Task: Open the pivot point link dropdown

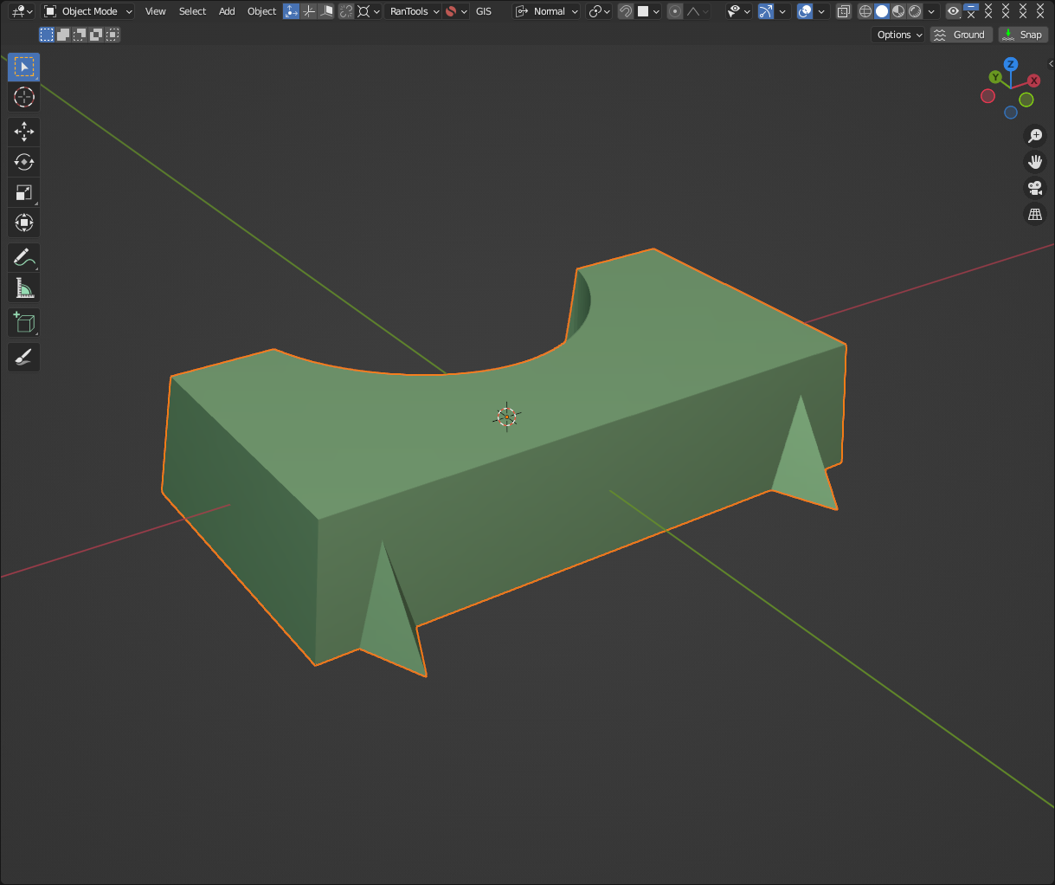Action: click(x=599, y=11)
